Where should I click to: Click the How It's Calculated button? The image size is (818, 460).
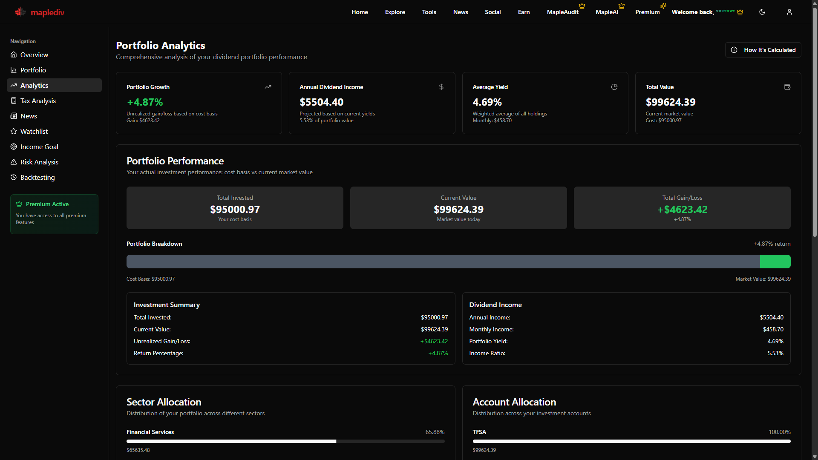tap(763, 50)
